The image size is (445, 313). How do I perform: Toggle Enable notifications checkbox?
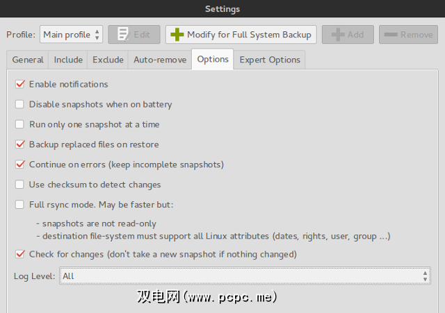click(19, 84)
